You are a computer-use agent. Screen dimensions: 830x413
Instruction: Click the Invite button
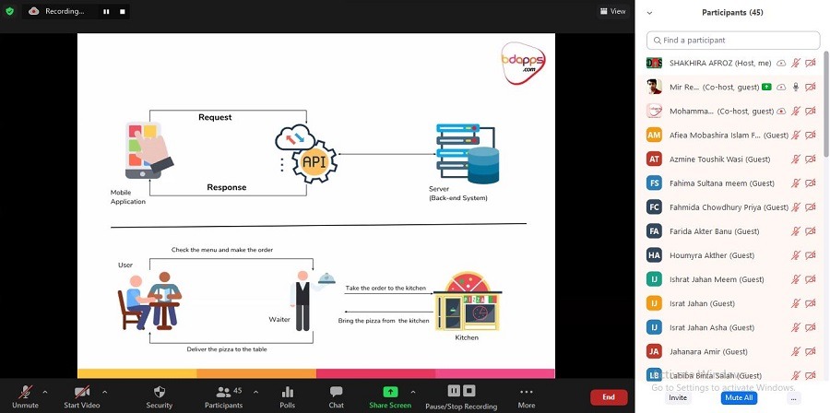[x=678, y=397]
